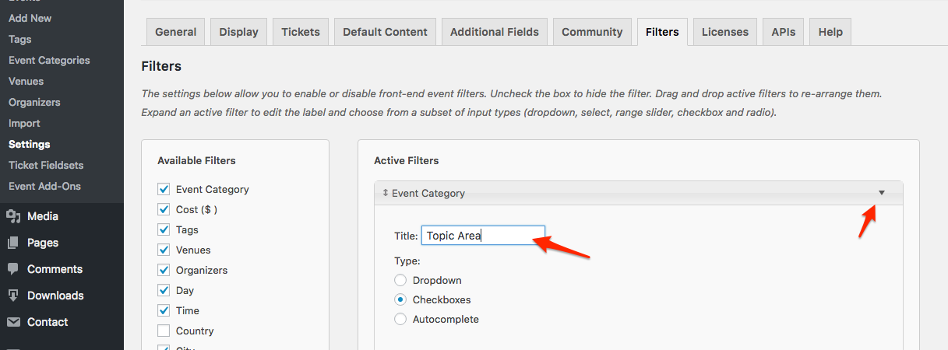Click the Downloads sidebar icon
This screenshot has height=350, width=948.
click(13, 296)
